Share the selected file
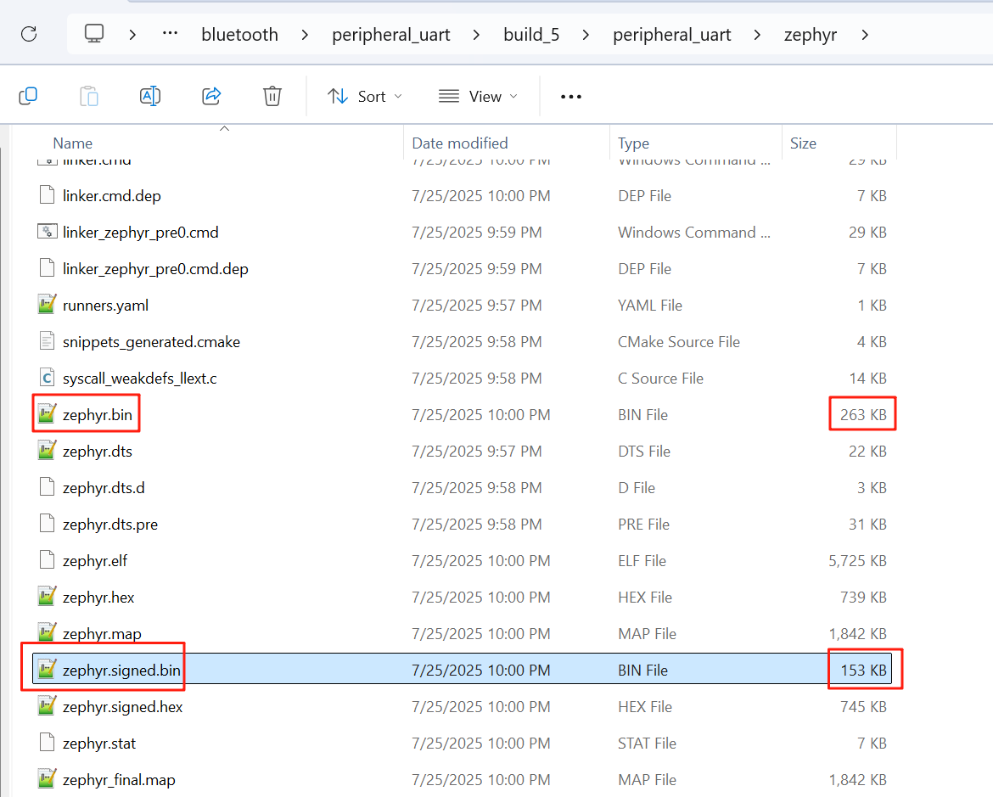 (211, 96)
